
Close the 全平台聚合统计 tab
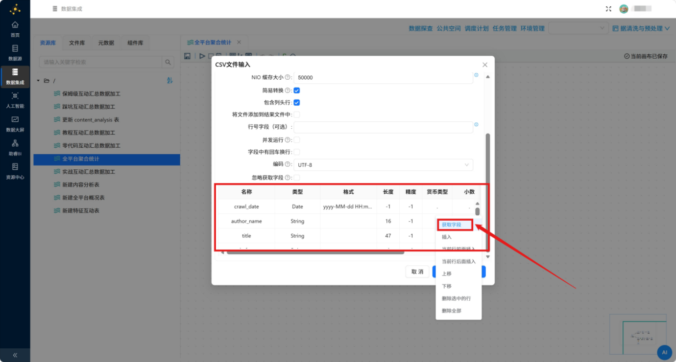pyautogui.click(x=239, y=43)
